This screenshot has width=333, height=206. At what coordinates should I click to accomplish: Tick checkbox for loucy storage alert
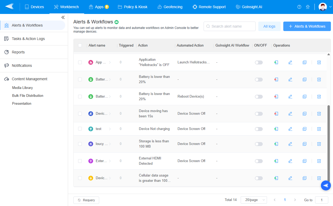[80, 144]
